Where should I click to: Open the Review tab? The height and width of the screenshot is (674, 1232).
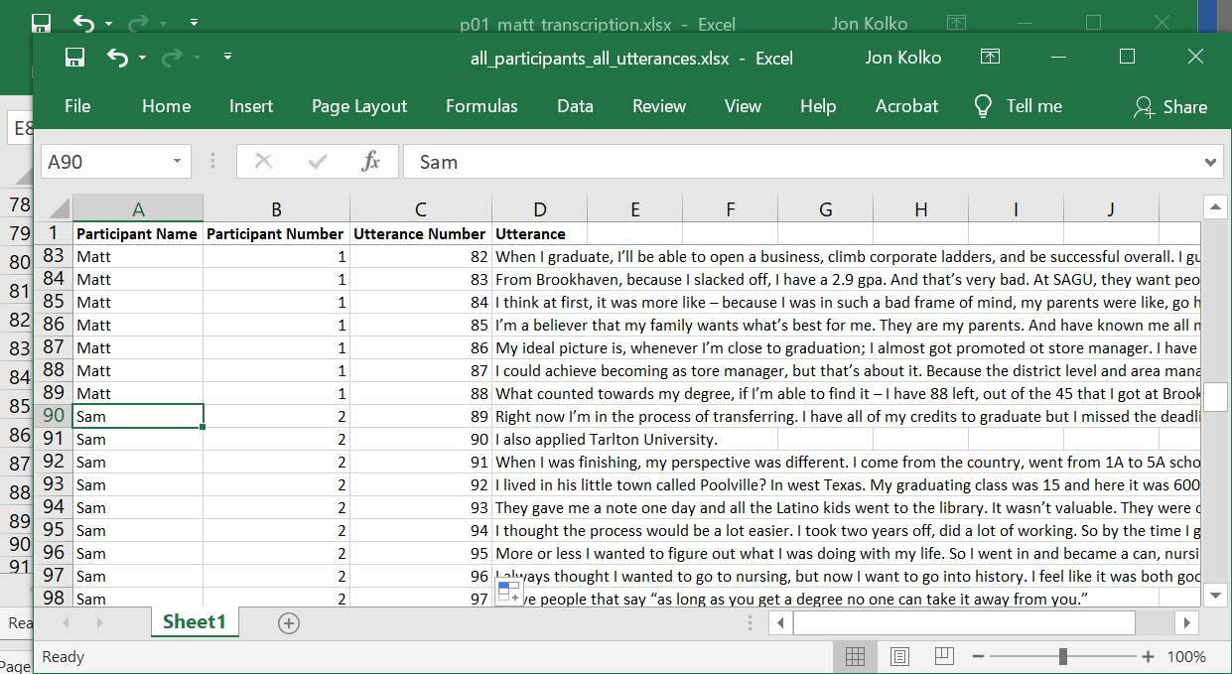click(659, 106)
